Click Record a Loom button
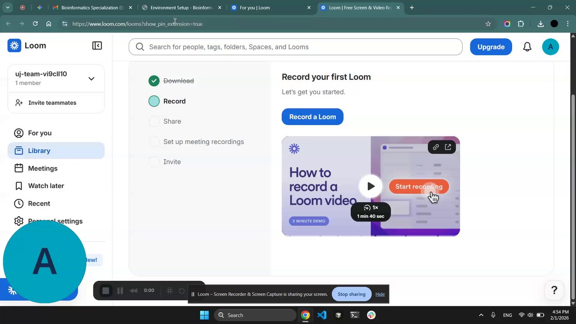 312,117
